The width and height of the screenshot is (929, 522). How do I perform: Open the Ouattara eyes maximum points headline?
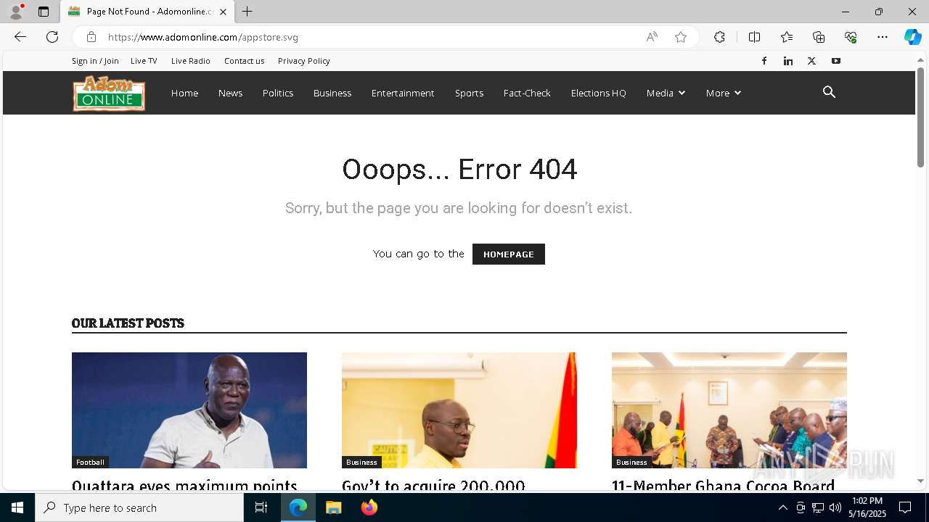pyautogui.click(x=184, y=485)
